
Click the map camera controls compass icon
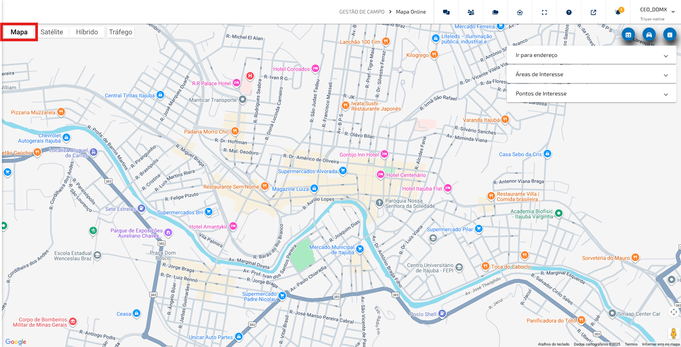click(674, 312)
